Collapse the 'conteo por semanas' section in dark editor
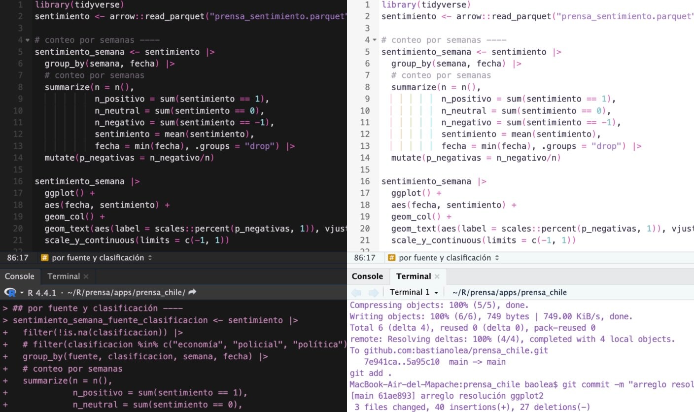Image resolution: width=694 pixels, height=412 pixels. point(28,40)
